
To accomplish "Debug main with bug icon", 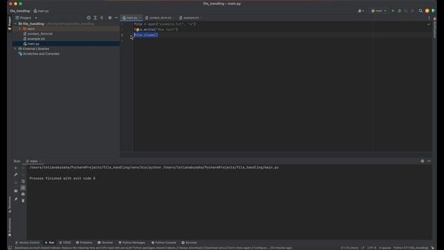I will coord(400,11).
